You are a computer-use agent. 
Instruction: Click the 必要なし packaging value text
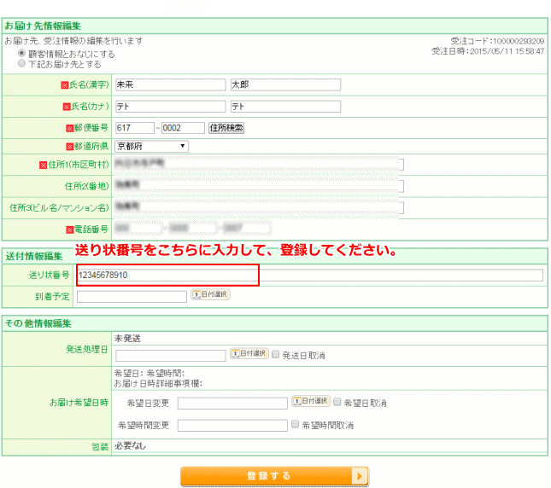(x=130, y=446)
